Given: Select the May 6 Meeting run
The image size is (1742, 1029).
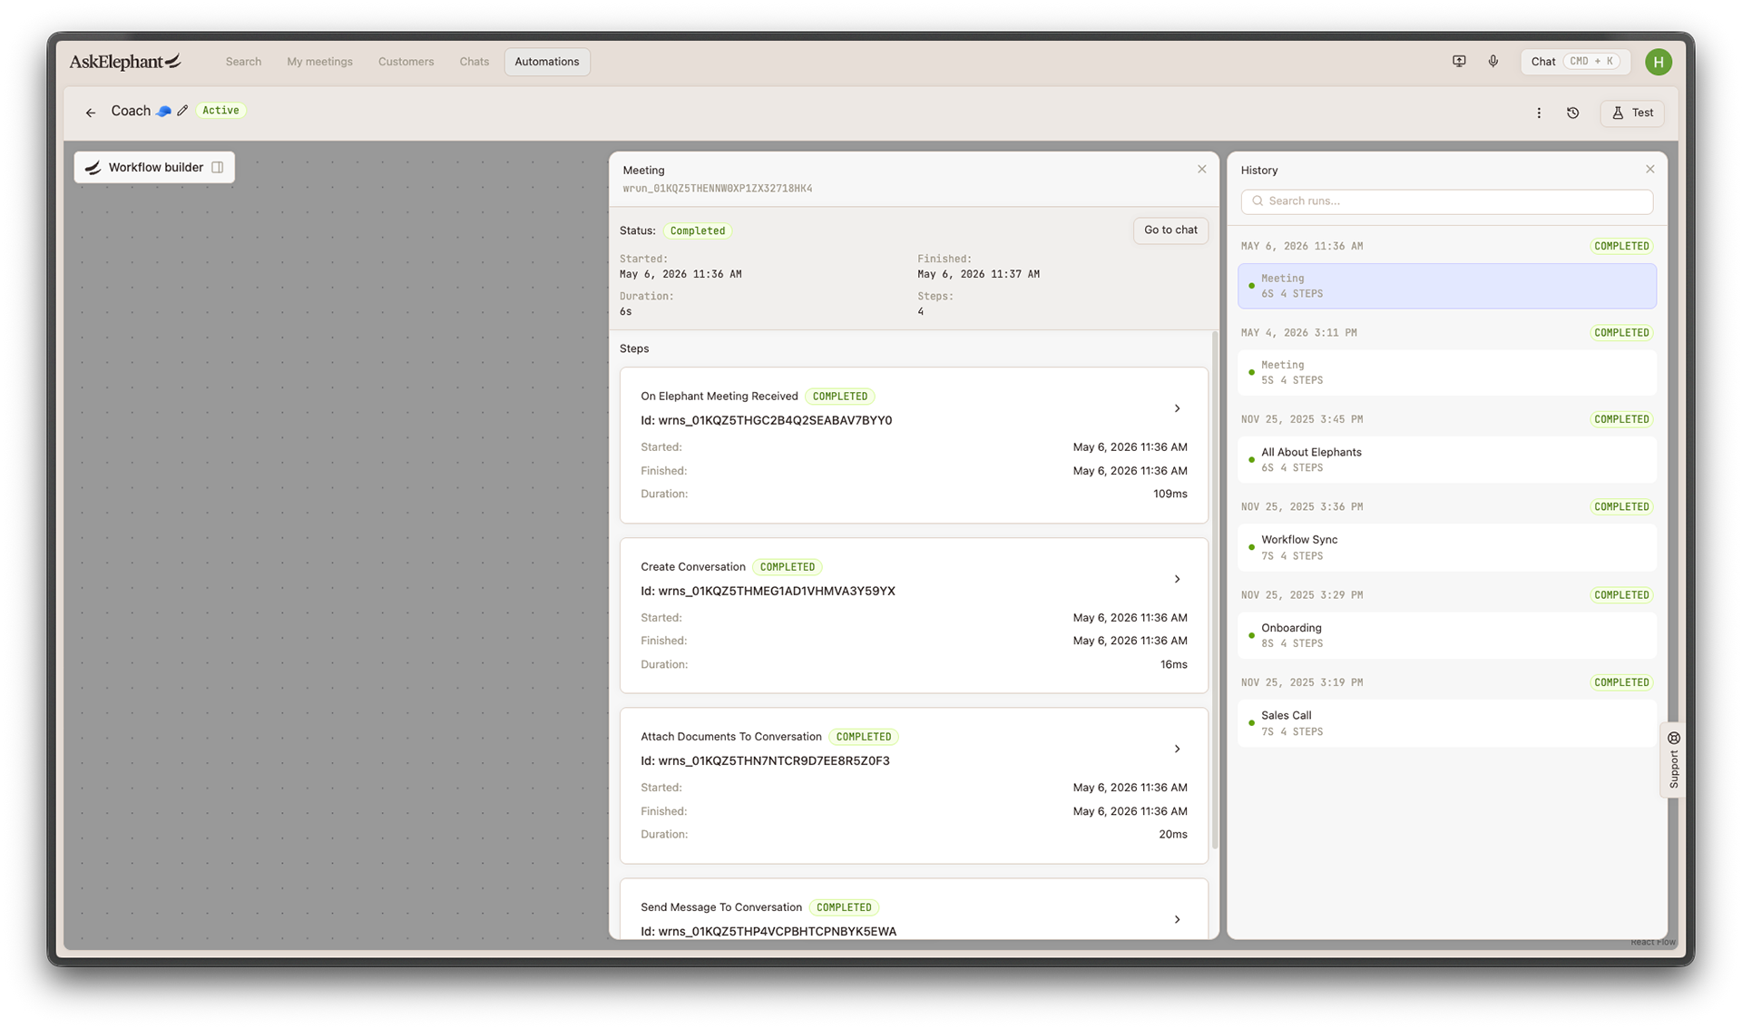Looking at the screenshot, I should pos(1446,287).
